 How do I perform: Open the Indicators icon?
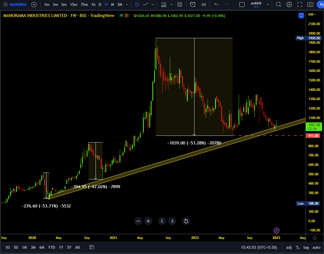pos(164,4)
